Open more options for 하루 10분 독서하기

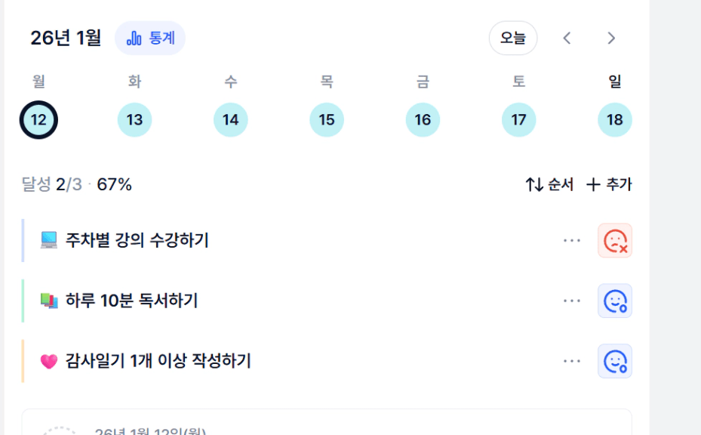point(572,301)
